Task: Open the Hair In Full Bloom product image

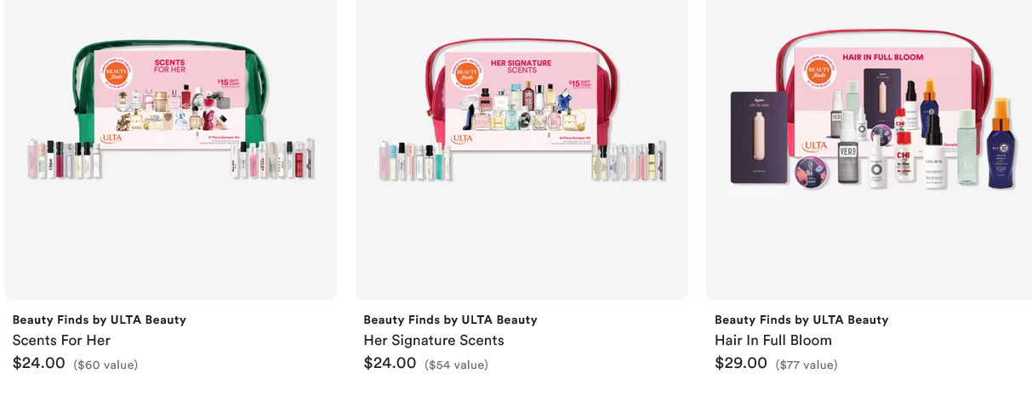Action: [x=869, y=149]
